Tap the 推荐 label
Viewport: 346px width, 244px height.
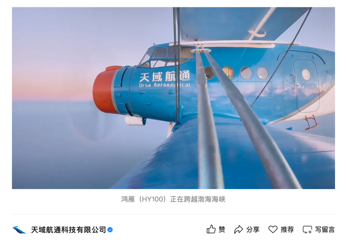pos(287,230)
